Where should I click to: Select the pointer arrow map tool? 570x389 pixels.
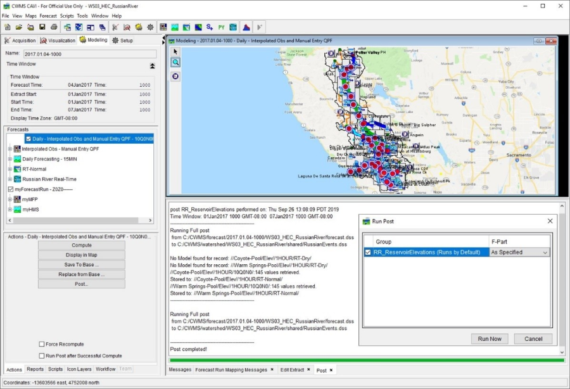175,51
